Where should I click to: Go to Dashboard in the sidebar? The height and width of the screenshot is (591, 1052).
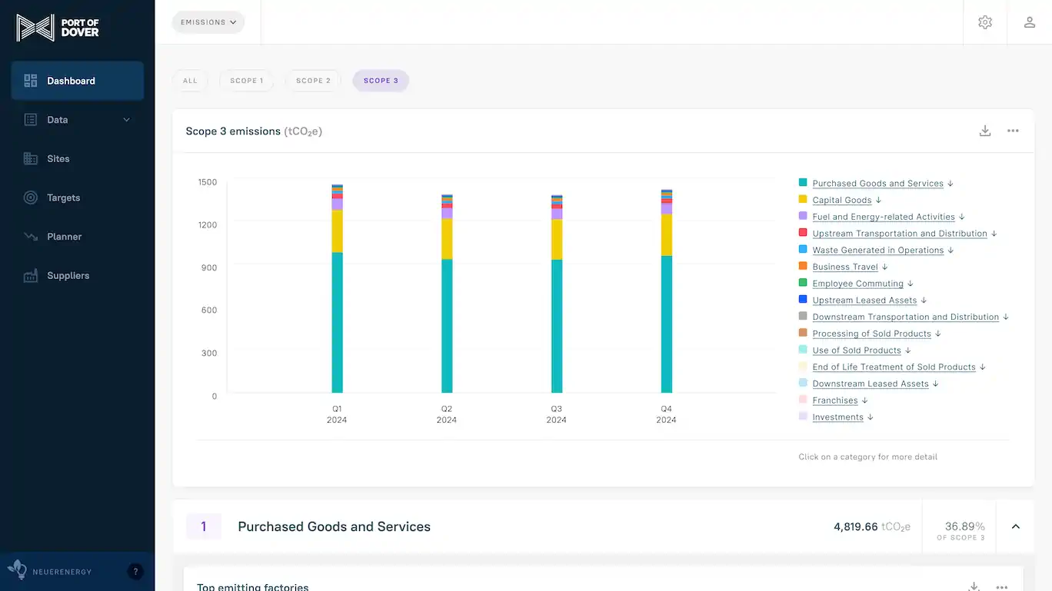point(78,81)
